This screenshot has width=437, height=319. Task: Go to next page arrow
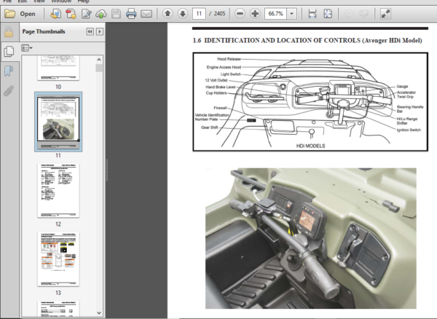coord(183,13)
